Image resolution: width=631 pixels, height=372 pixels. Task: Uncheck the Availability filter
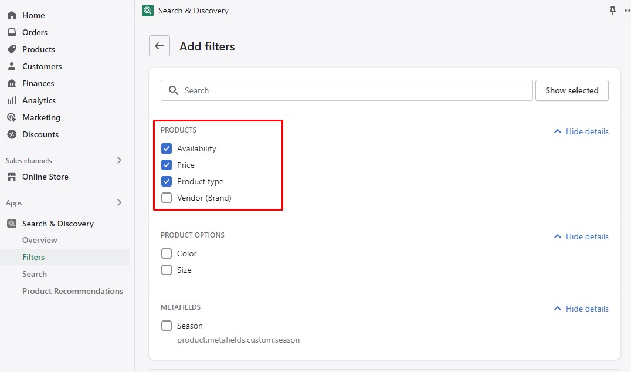coord(166,148)
